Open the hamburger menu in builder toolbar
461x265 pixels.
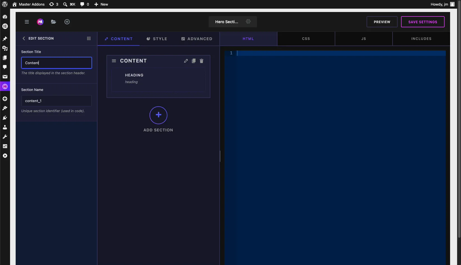click(x=27, y=22)
